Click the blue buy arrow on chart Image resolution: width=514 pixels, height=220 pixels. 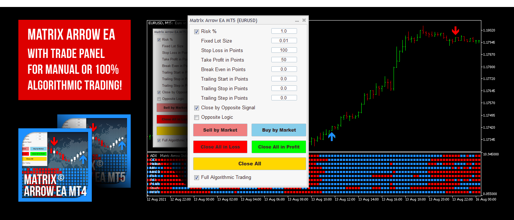332,137
